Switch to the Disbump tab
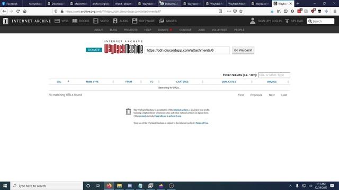This screenshot has height=190, width=339. 169,4
